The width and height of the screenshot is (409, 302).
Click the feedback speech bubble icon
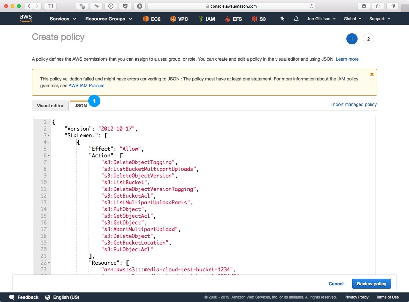pyautogui.click(x=12, y=297)
